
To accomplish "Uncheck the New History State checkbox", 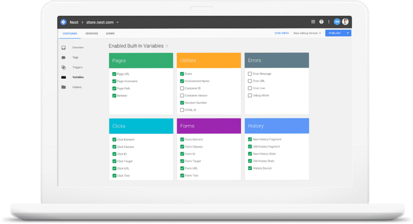I will click(x=250, y=154).
